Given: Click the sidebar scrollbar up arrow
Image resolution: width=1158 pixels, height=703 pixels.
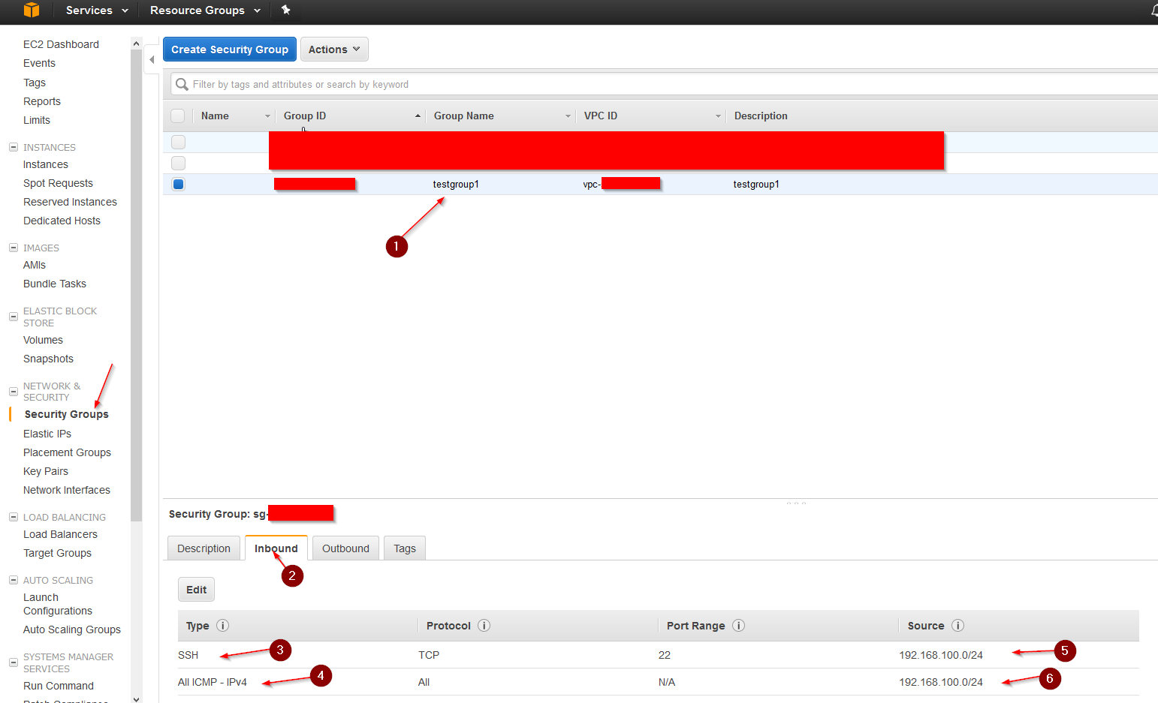Looking at the screenshot, I should tap(136, 44).
